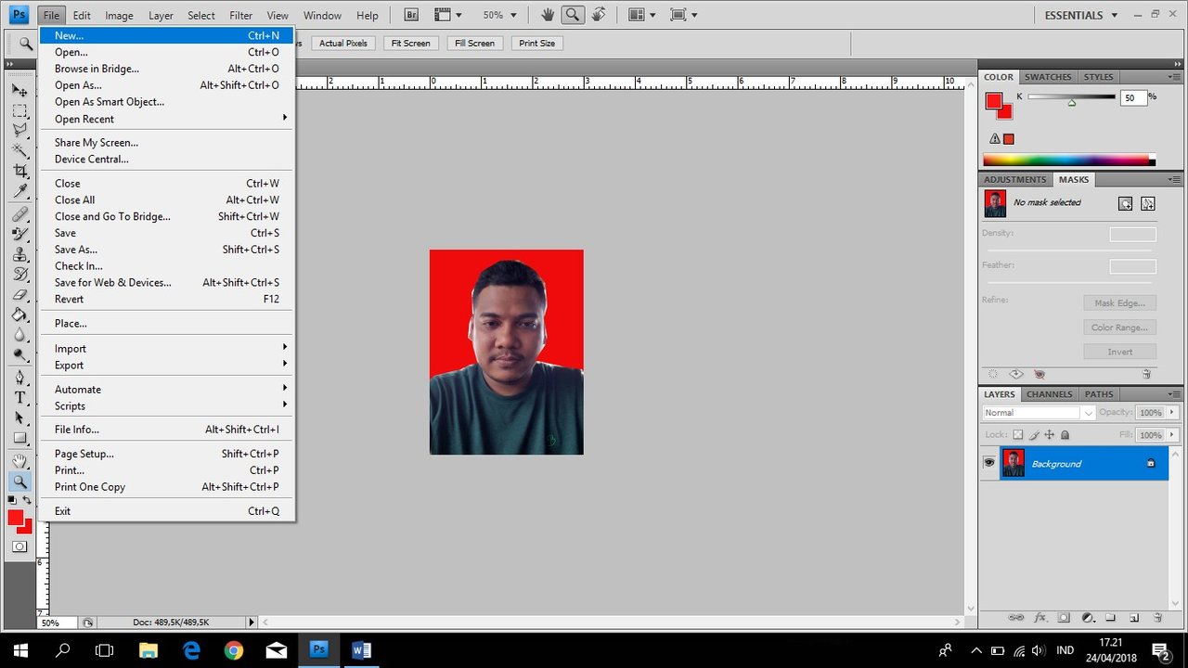Activate the Rotate View tool in top bar
The image size is (1188, 668).
[599, 15]
